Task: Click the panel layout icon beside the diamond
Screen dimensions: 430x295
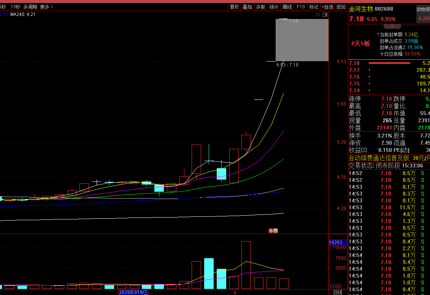Action: coord(325,14)
